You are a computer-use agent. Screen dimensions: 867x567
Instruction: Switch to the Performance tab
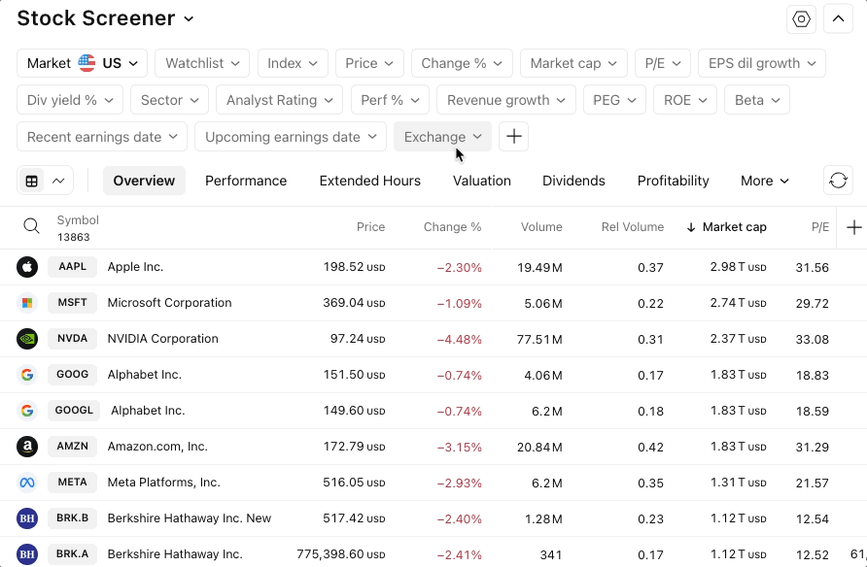pyautogui.click(x=246, y=181)
